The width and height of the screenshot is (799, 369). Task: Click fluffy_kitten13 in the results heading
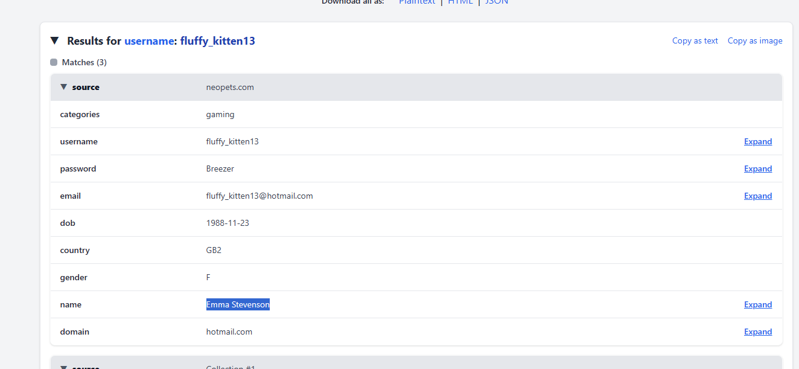[217, 41]
